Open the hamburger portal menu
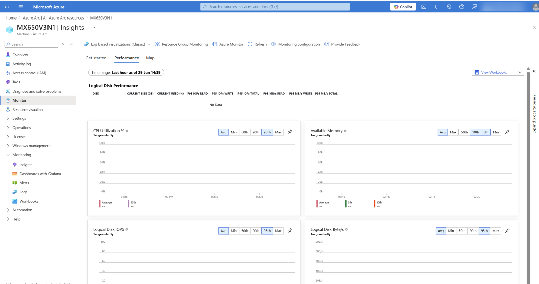539x284 pixels. pos(21,7)
